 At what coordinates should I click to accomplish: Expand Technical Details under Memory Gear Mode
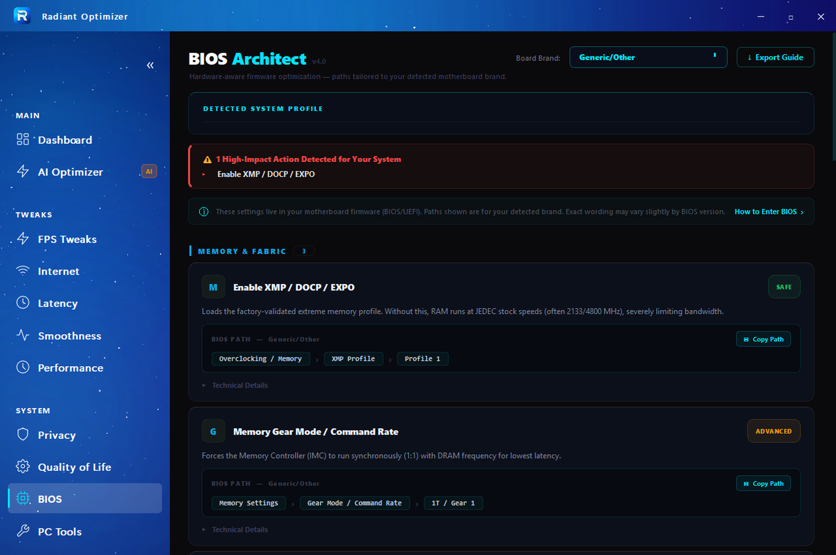coord(239,529)
